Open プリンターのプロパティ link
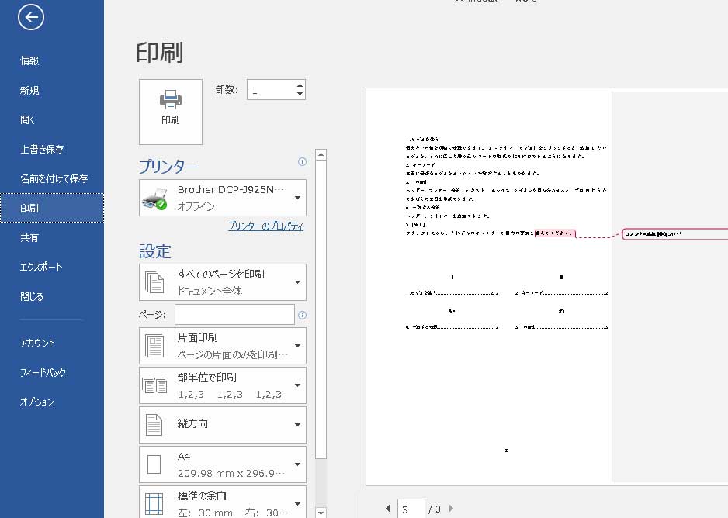The width and height of the screenshot is (728, 518). (x=265, y=226)
